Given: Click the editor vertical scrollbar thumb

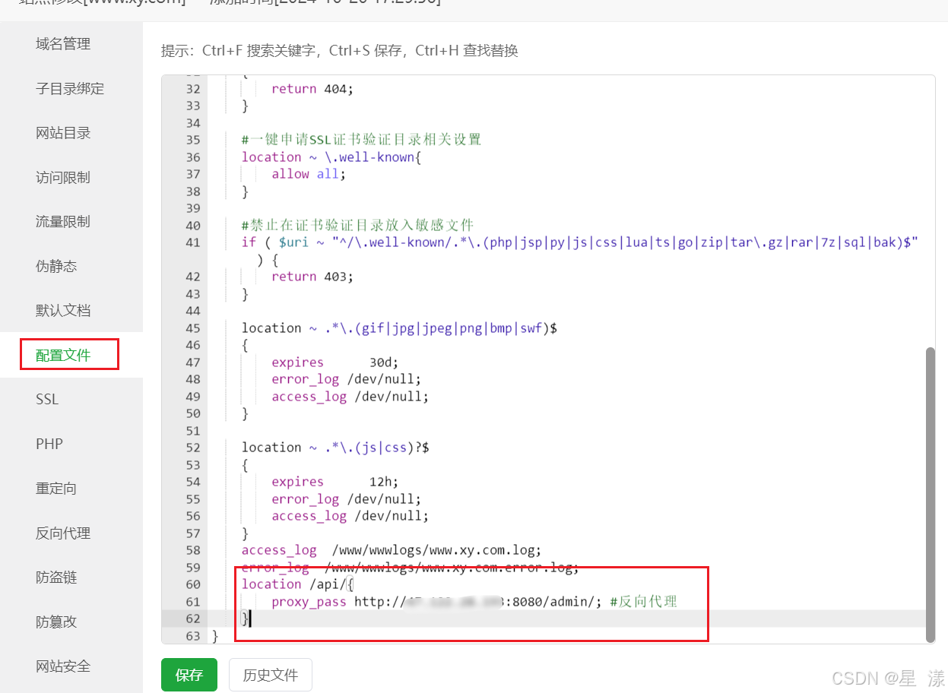Looking at the screenshot, I should pos(930,494).
